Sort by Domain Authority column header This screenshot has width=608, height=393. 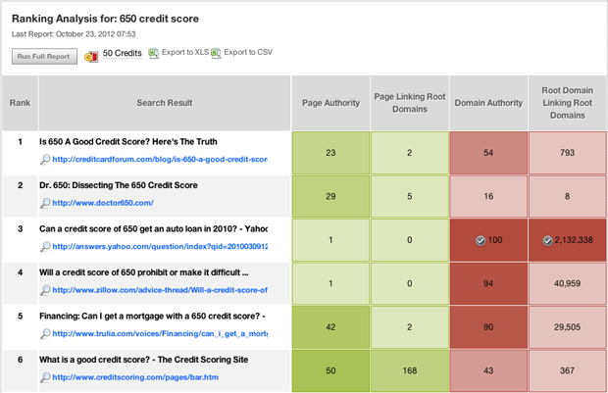[x=488, y=103]
